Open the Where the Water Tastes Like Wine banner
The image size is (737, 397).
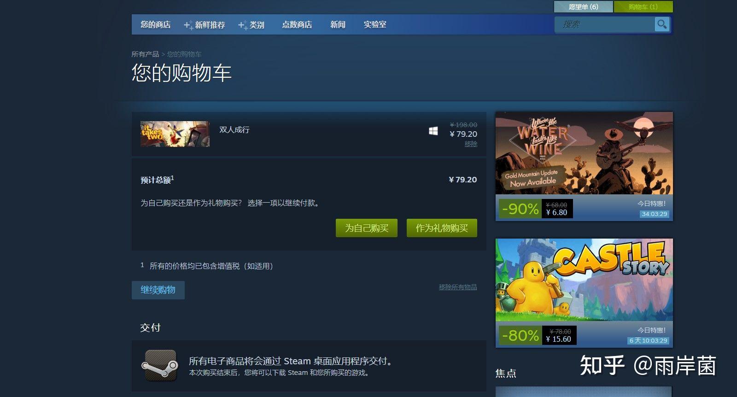tap(584, 153)
